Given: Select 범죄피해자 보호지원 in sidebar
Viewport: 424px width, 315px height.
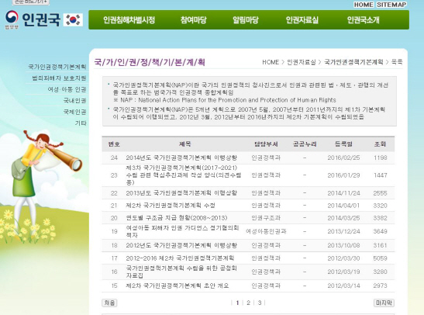Looking at the screenshot, I should click(x=59, y=78).
